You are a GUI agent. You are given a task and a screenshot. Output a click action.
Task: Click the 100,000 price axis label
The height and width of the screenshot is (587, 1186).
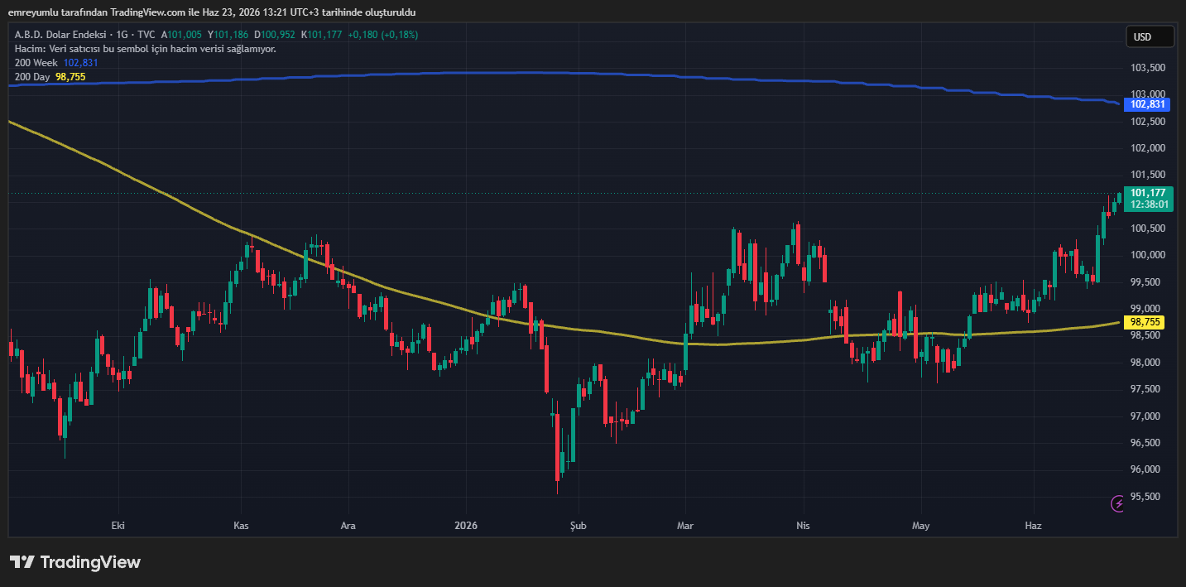pos(1148,255)
